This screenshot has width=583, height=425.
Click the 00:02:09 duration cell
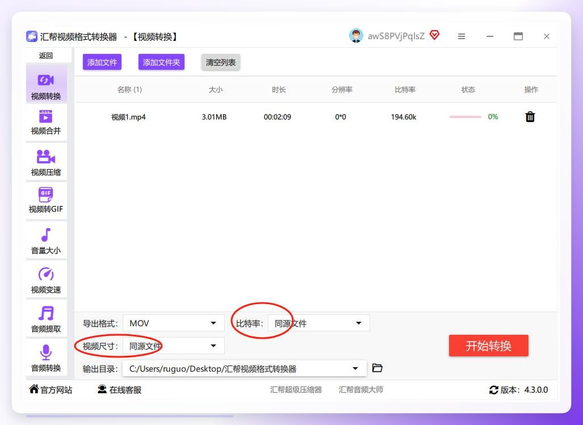coord(278,117)
